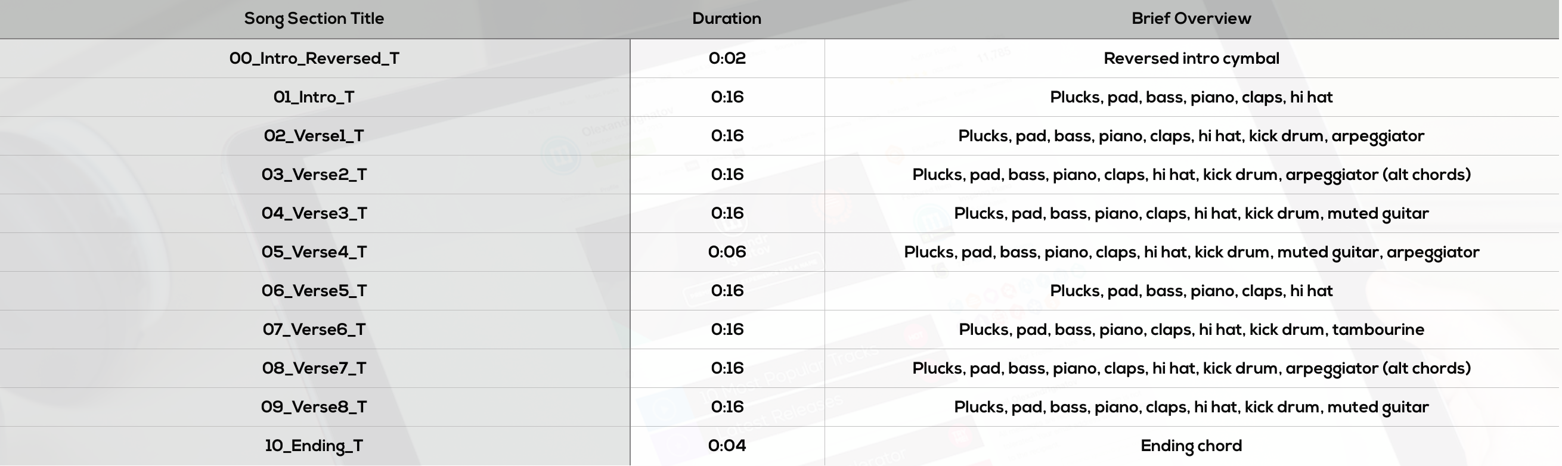Select the 10_Ending_T section title
1562x466 pixels.
click(314, 446)
